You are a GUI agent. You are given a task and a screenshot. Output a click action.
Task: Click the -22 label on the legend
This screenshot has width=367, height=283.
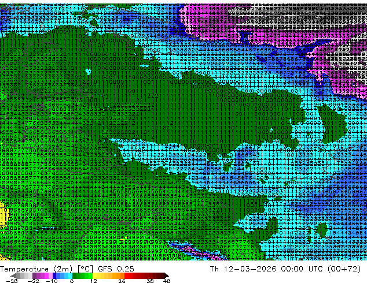click(34, 281)
